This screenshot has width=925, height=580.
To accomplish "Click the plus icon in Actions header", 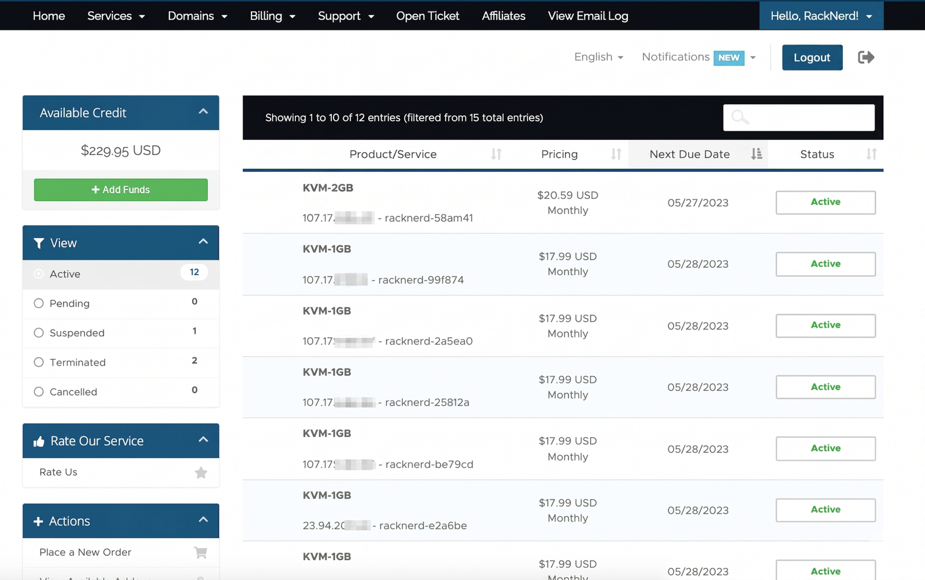I will [38, 521].
